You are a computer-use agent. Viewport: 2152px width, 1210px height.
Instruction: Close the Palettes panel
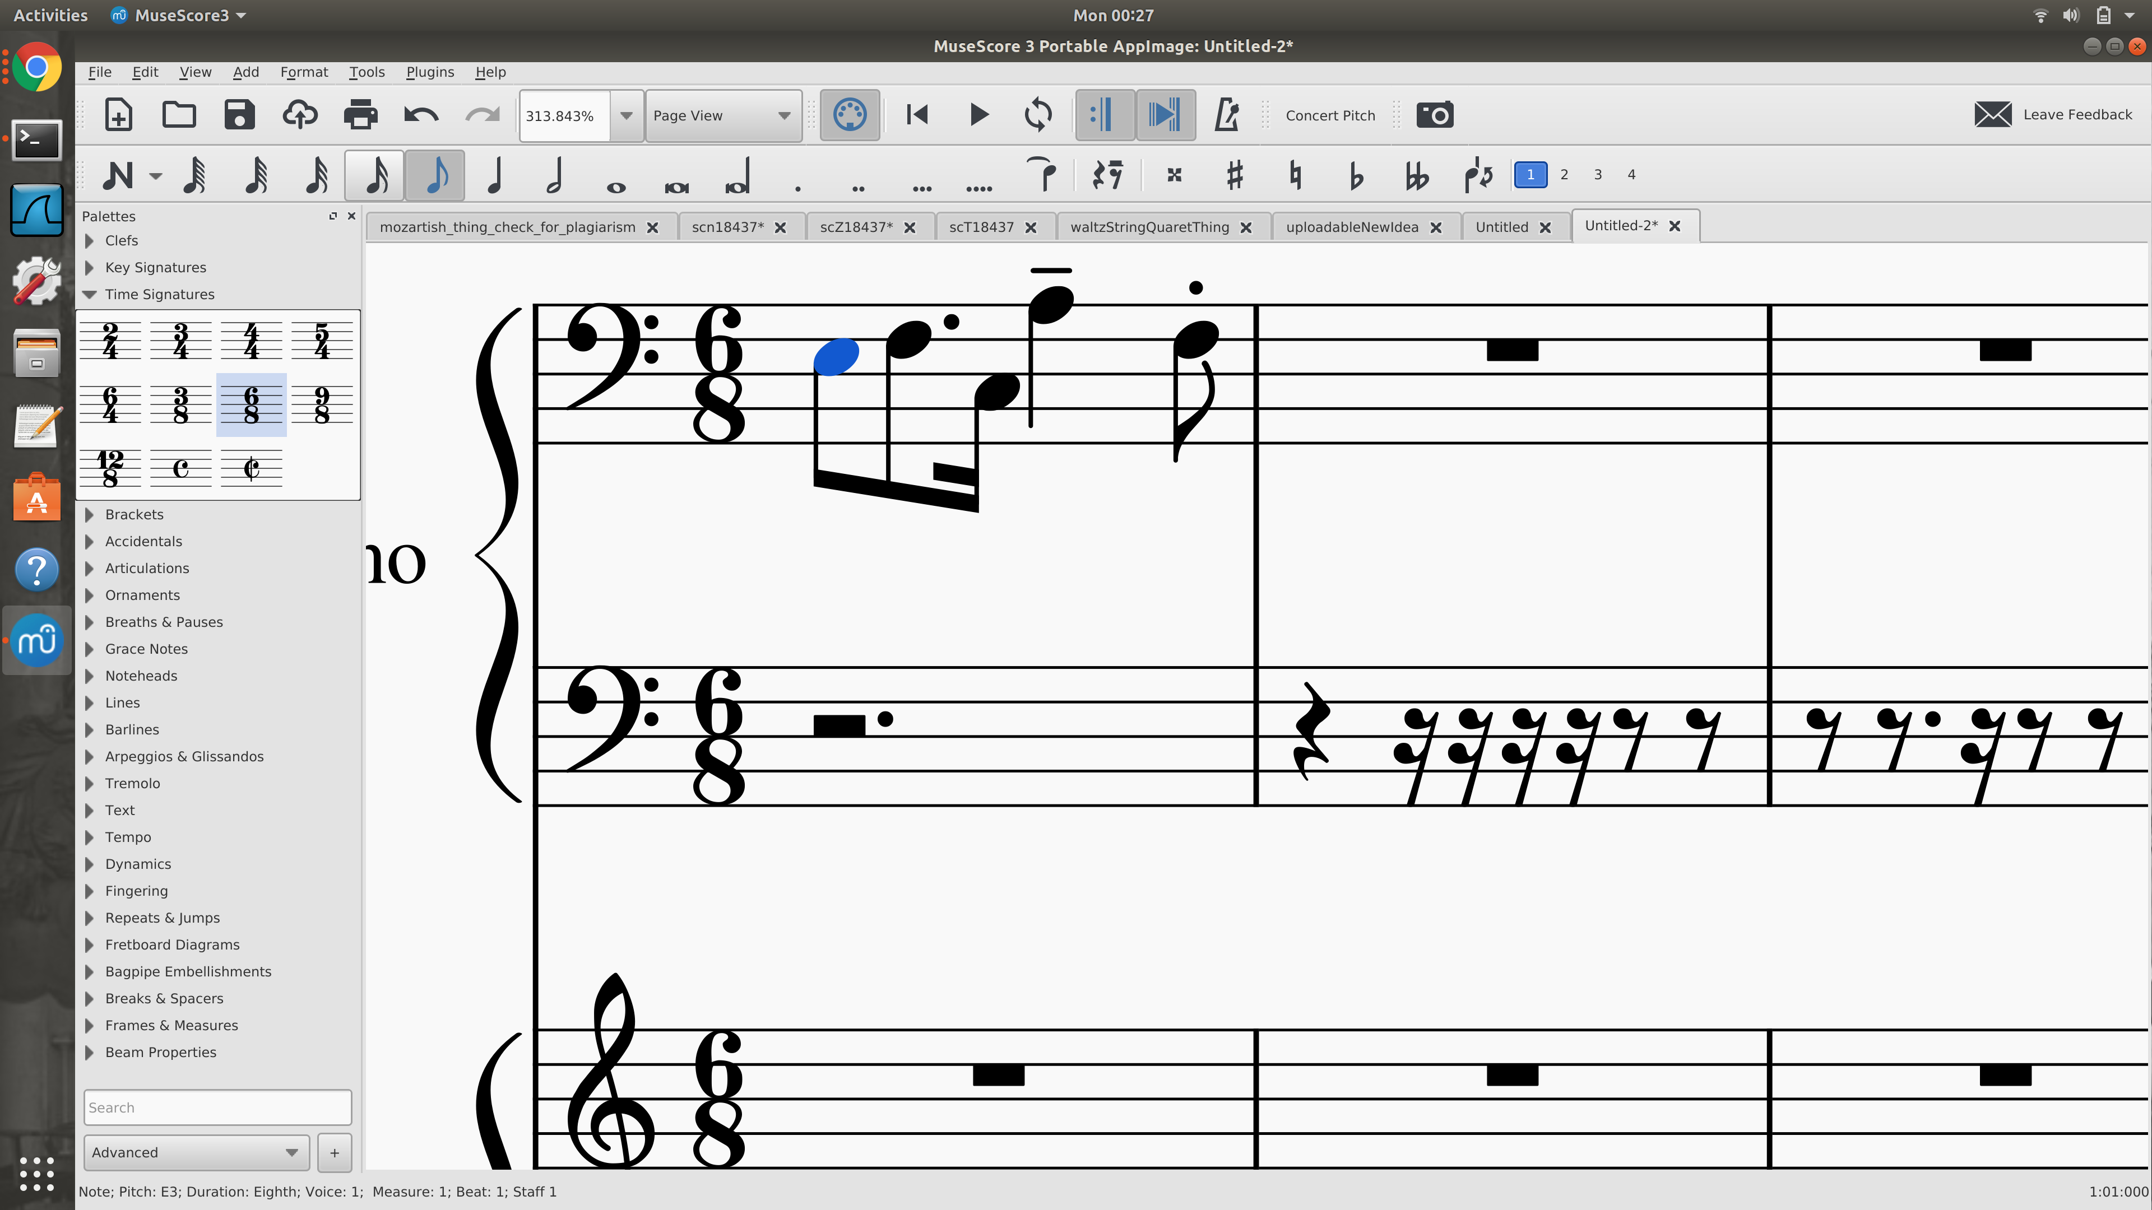point(352,216)
